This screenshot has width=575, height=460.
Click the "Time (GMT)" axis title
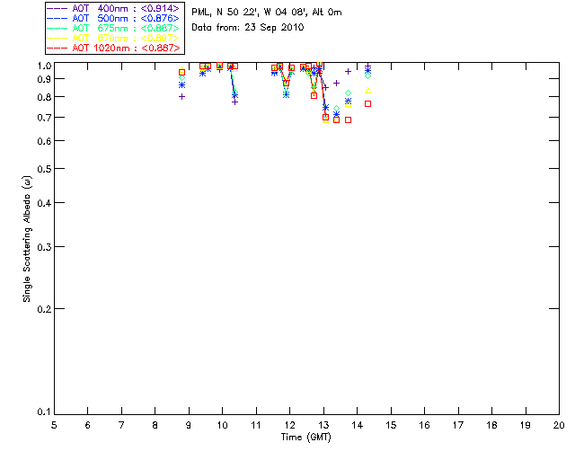(305, 438)
